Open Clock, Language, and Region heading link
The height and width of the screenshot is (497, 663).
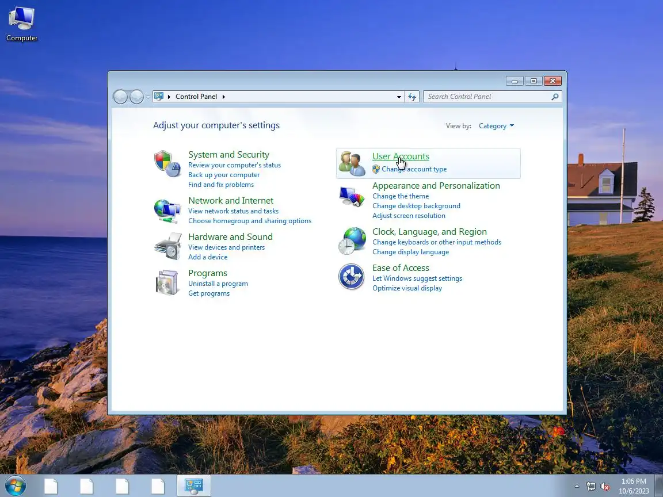(x=429, y=232)
